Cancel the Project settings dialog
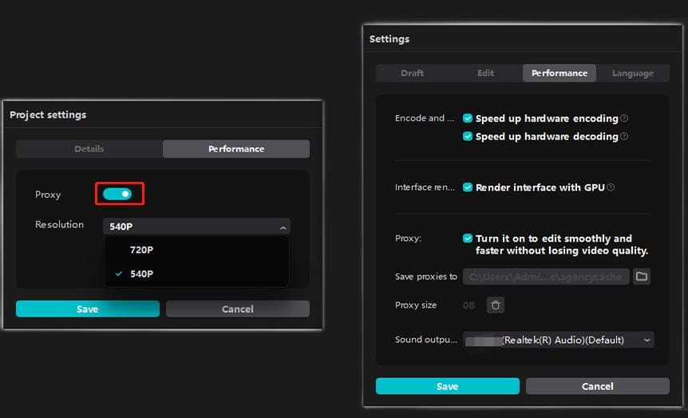The image size is (688, 418). (237, 309)
